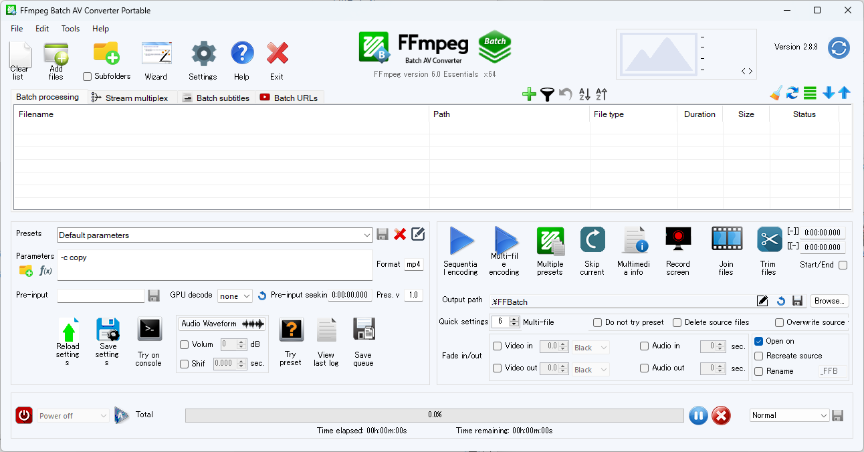
Task: Expand the Normal priority dropdown
Action: [789, 415]
